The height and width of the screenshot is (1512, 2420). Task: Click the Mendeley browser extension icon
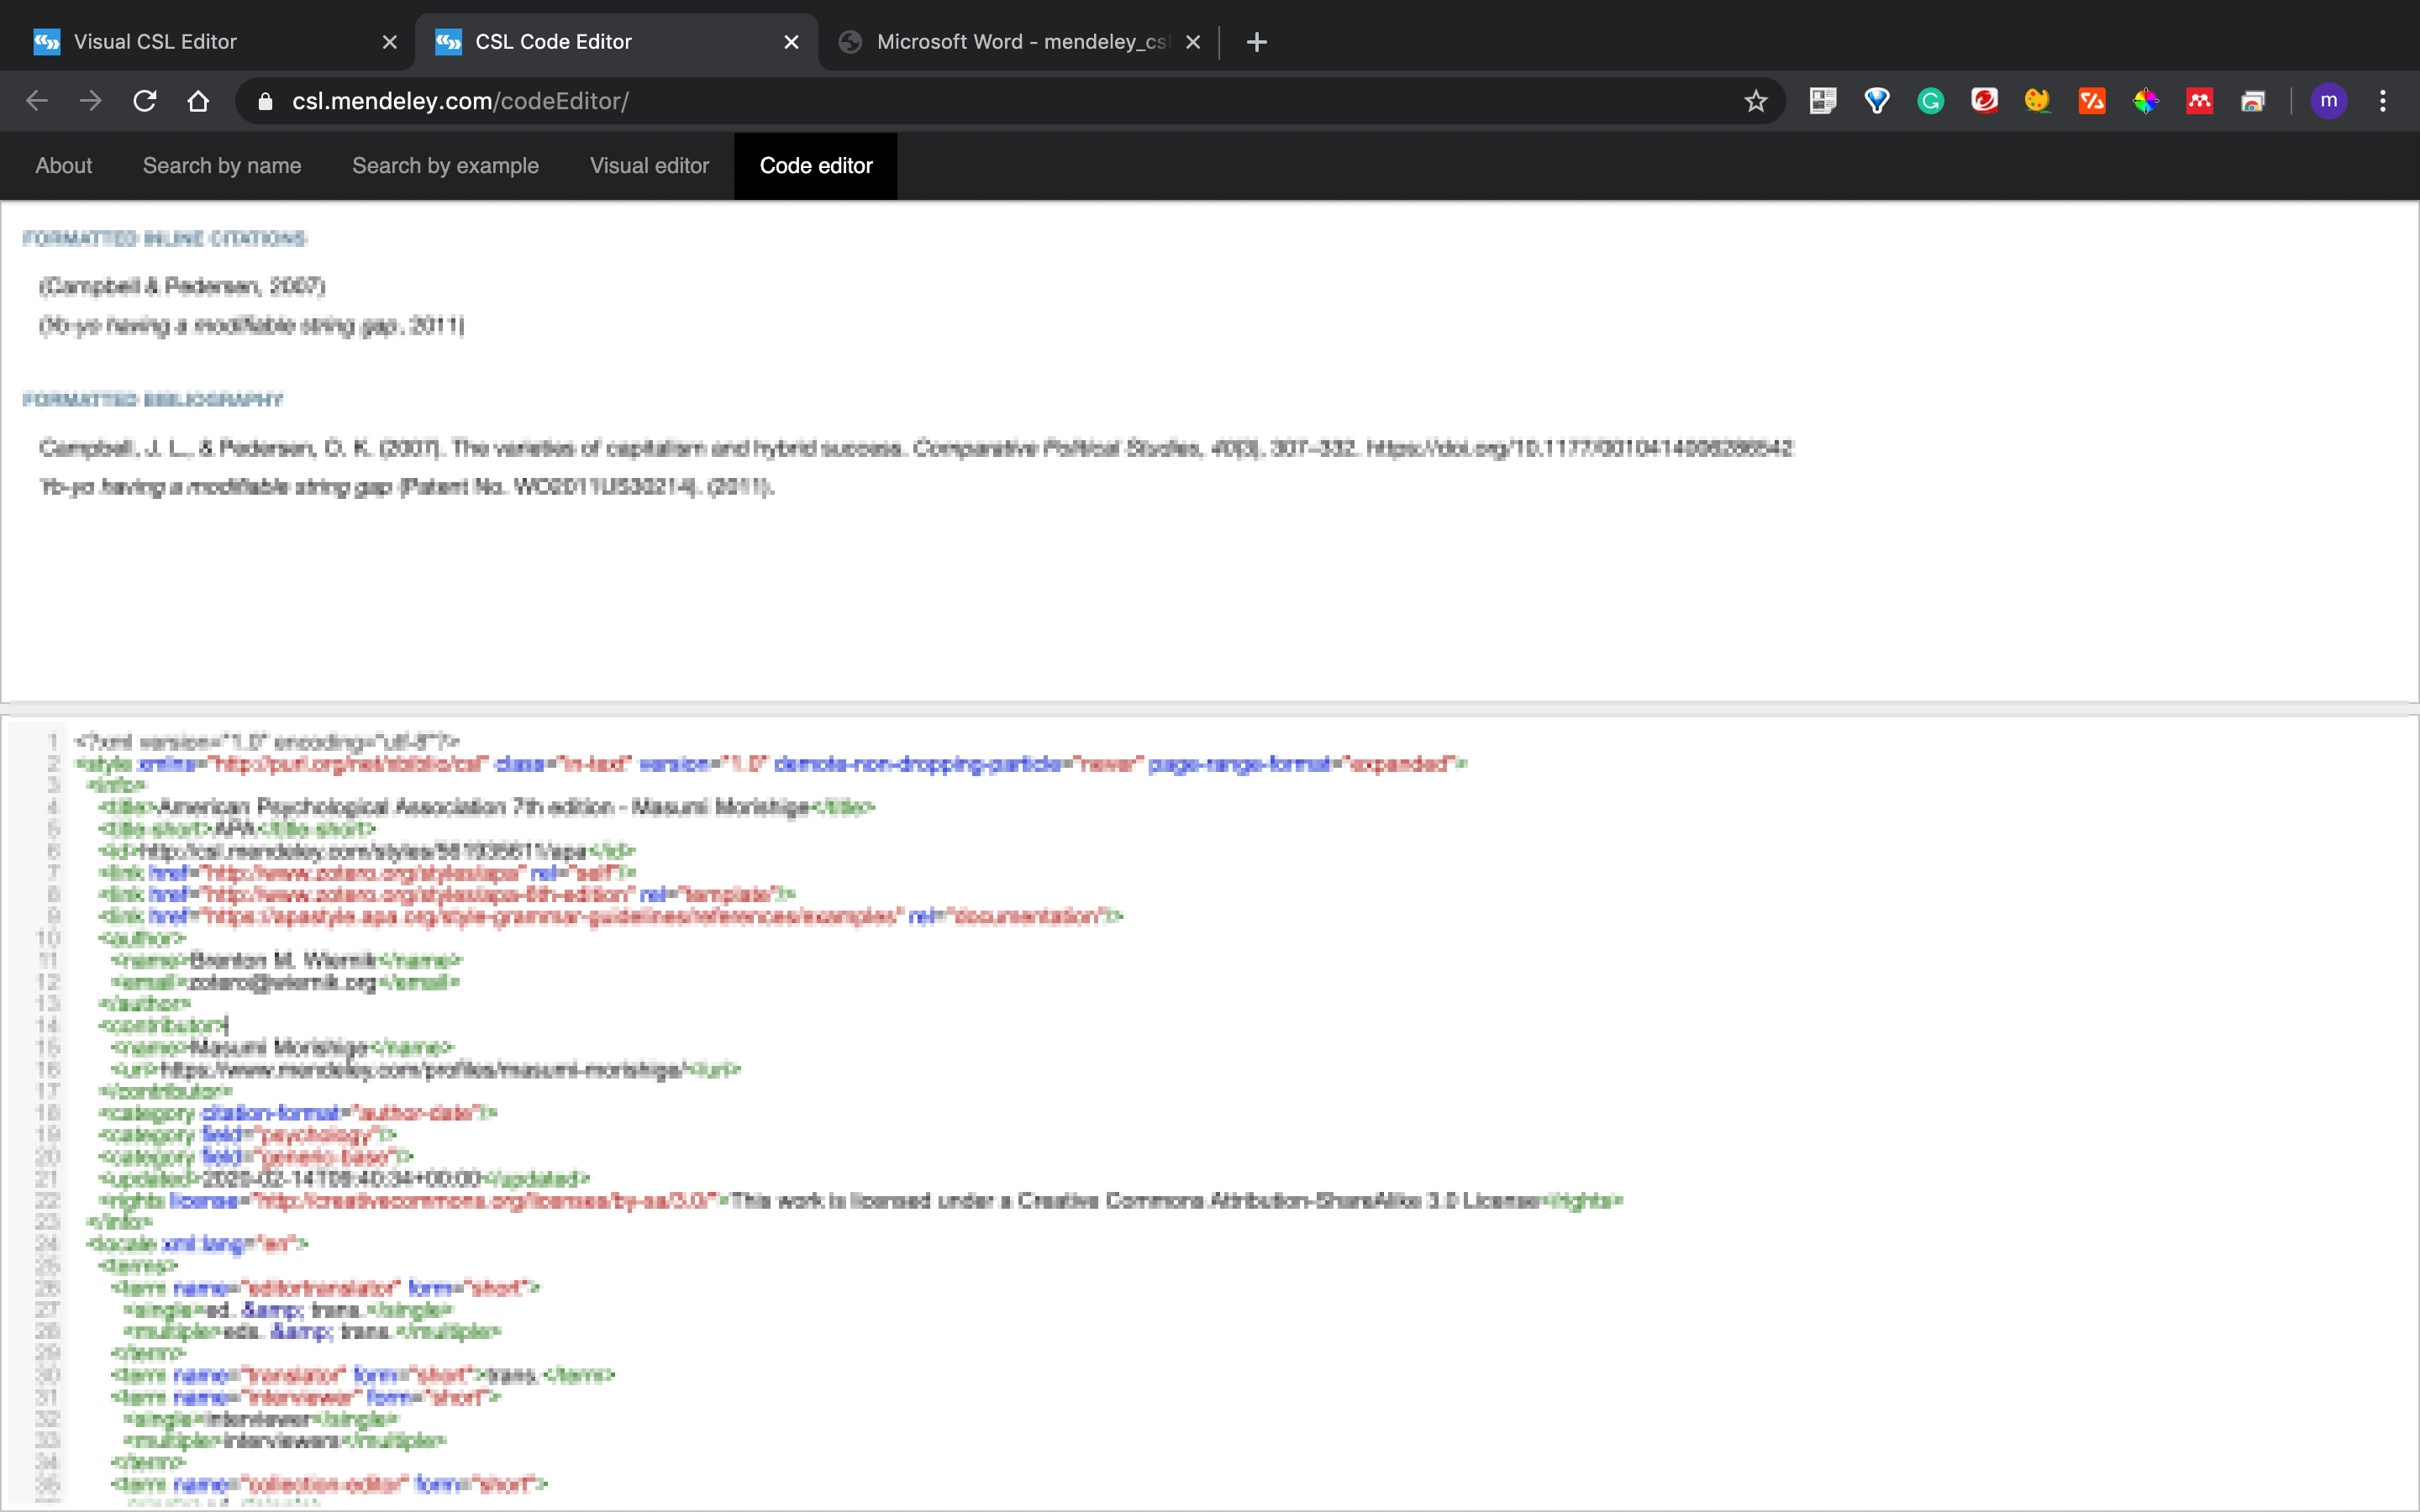2201,101
